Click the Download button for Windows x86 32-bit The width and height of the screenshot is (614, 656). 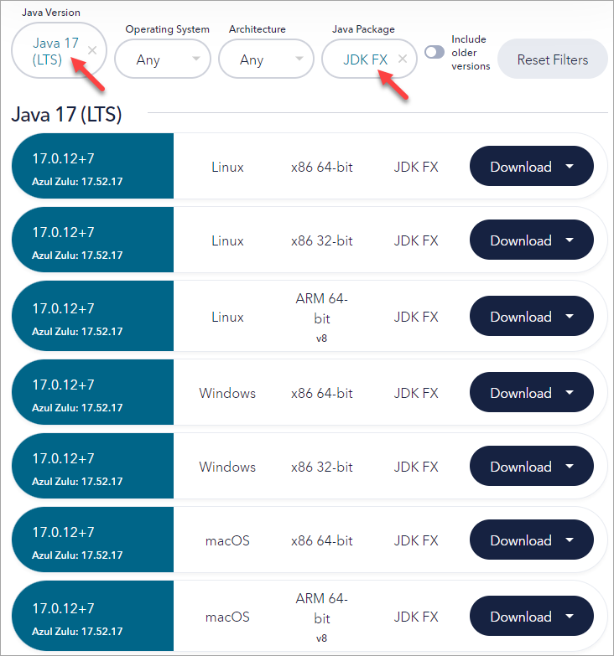point(520,467)
